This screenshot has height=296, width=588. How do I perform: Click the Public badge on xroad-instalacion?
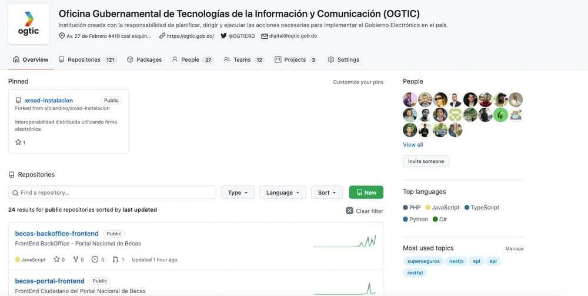(x=111, y=100)
